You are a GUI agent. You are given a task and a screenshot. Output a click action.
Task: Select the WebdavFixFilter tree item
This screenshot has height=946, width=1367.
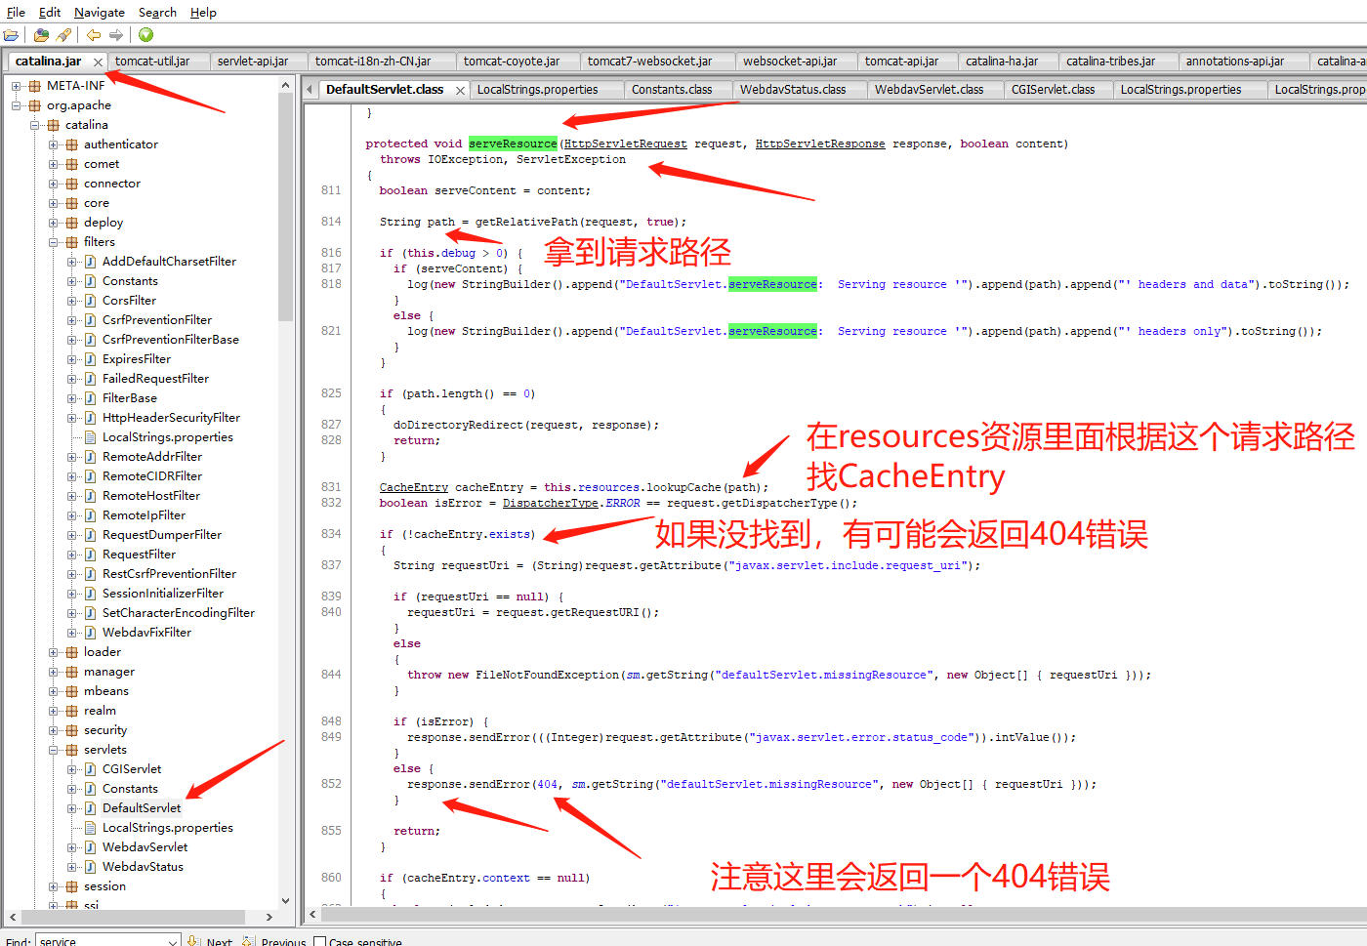146,633
